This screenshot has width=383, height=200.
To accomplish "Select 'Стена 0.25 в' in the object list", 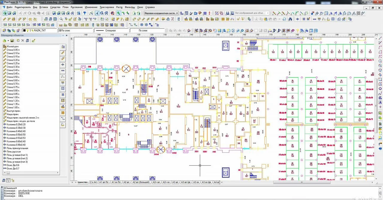I will [x=13, y=63].
